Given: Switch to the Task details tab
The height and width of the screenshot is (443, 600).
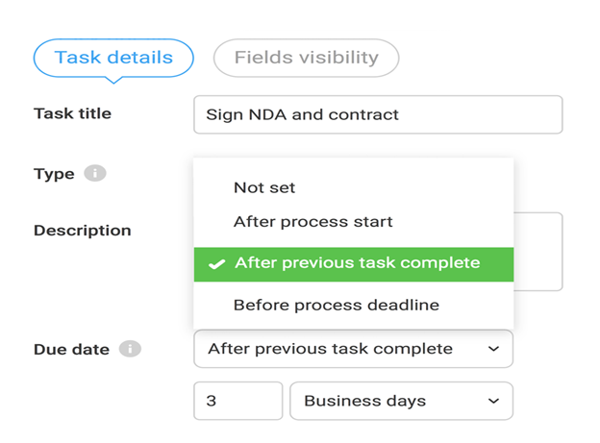Looking at the screenshot, I should [112, 58].
